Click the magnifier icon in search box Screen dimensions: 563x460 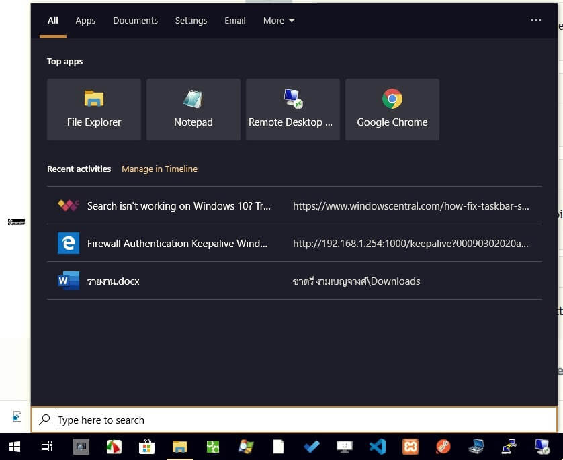(x=44, y=419)
